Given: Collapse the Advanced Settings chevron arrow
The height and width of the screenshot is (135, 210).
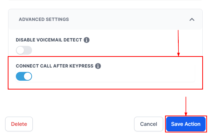Looking at the screenshot, I should [192, 19].
